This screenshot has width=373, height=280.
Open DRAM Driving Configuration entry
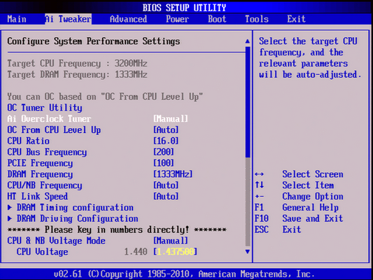[x=77, y=218]
